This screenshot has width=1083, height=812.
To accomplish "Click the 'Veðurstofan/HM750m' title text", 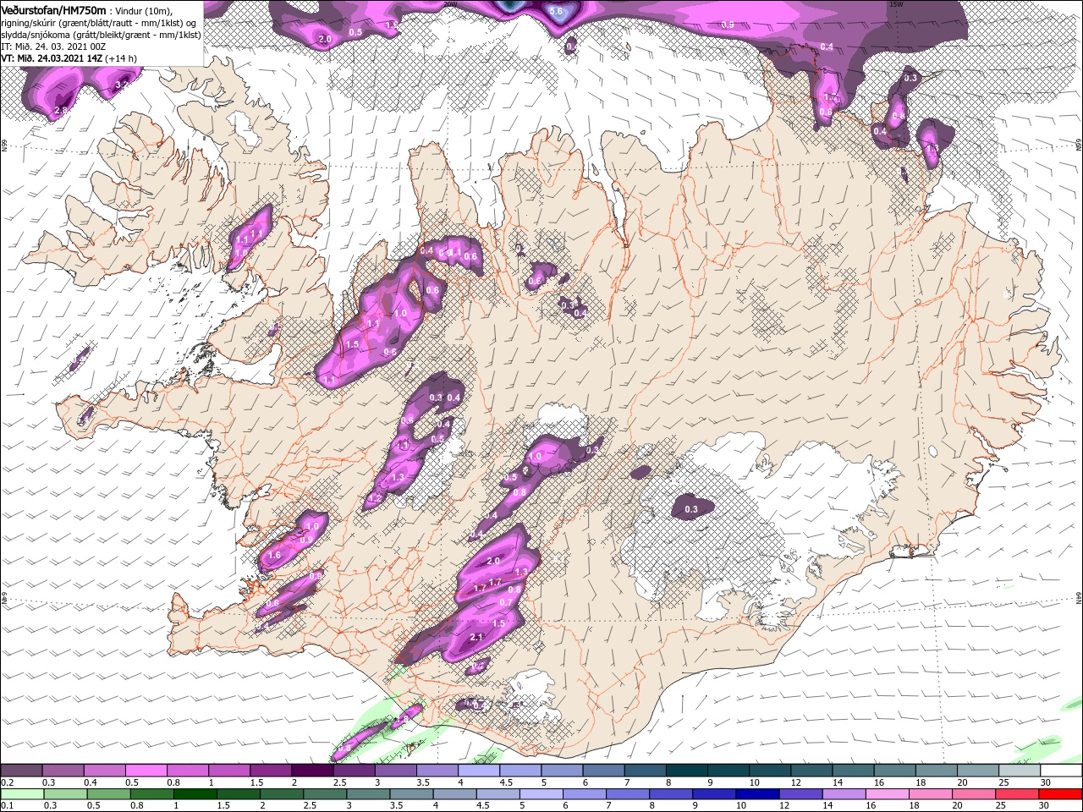I will (x=54, y=9).
